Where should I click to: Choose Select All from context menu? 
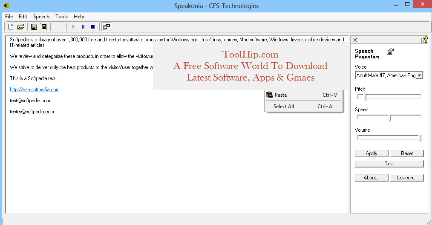303,107
